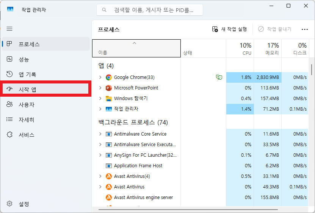Screen dimensions: 315x213
Task: Click the 작업 끝내기 button
Action: [274, 29]
